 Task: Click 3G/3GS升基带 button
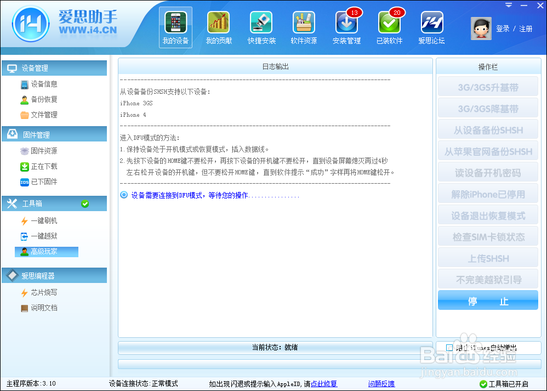(488, 87)
